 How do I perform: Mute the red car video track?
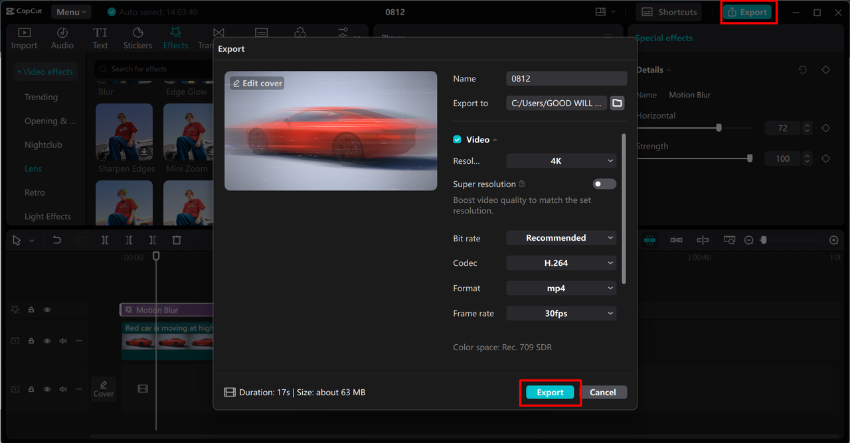[63, 341]
